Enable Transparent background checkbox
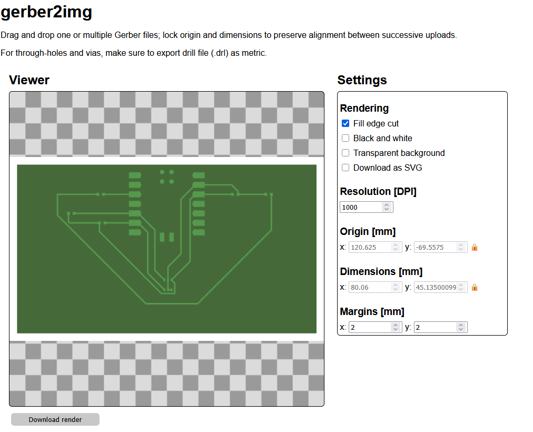 click(x=346, y=153)
